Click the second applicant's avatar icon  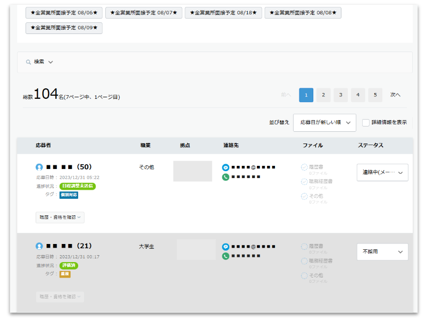[x=39, y=246]
